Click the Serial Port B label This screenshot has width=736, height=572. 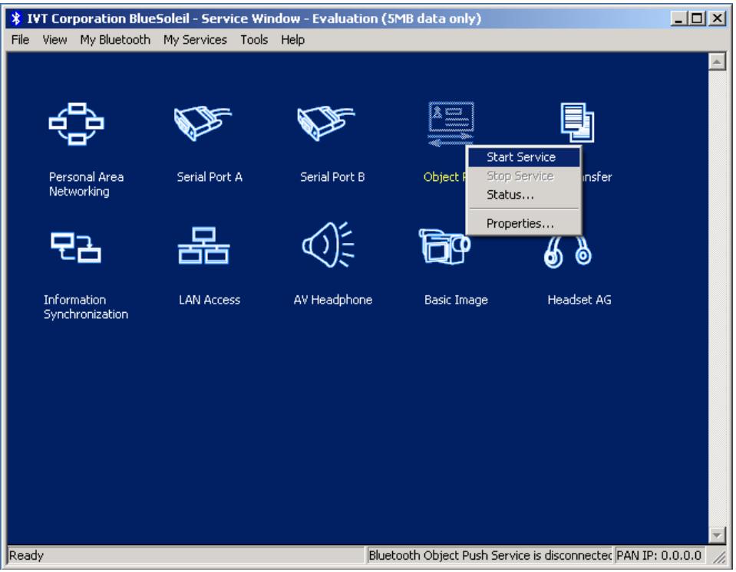tap(332, 177)
